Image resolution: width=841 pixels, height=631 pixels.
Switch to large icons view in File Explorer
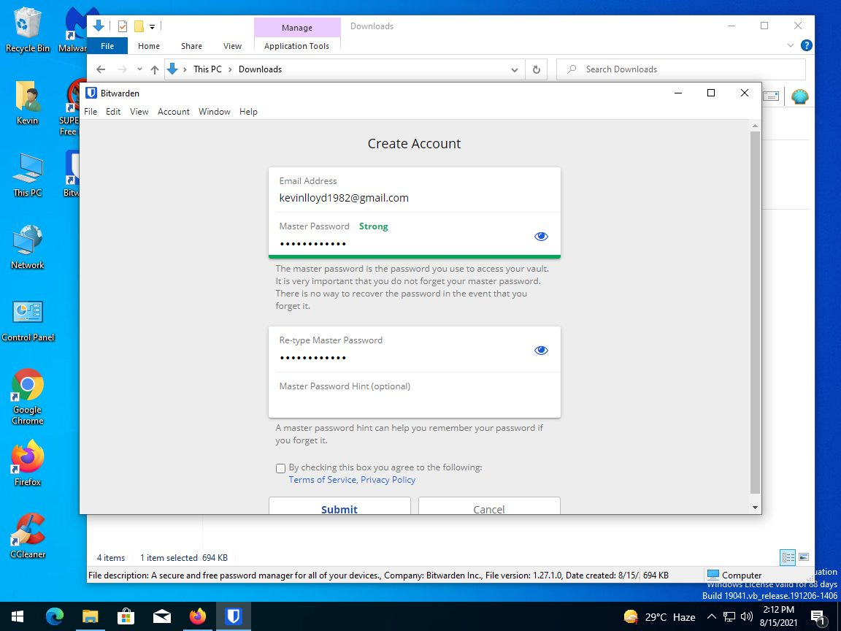click(x=804, y=557)
